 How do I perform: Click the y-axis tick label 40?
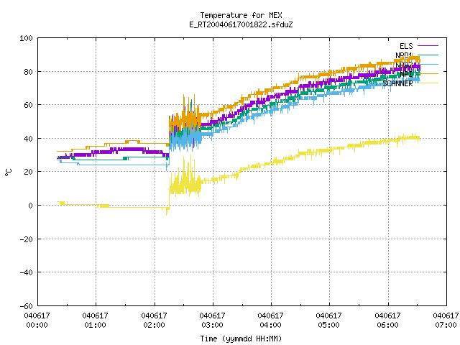coord(28,139)
